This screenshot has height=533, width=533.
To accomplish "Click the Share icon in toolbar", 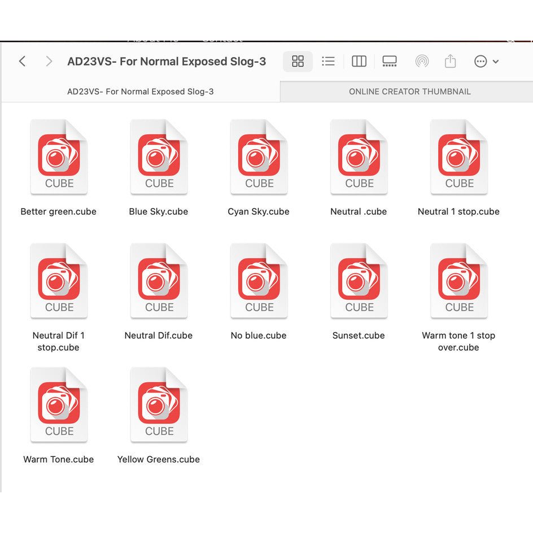I will pyautogui.click(x=450, y=61).
